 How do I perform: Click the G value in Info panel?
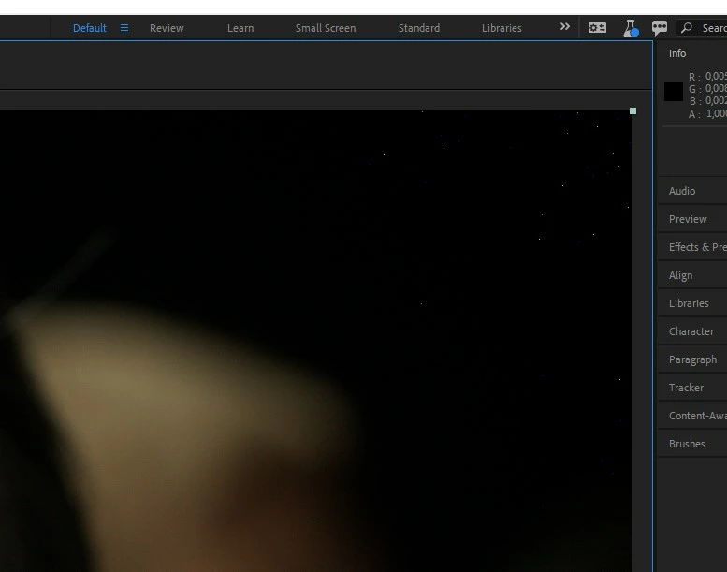coord(716,89)
